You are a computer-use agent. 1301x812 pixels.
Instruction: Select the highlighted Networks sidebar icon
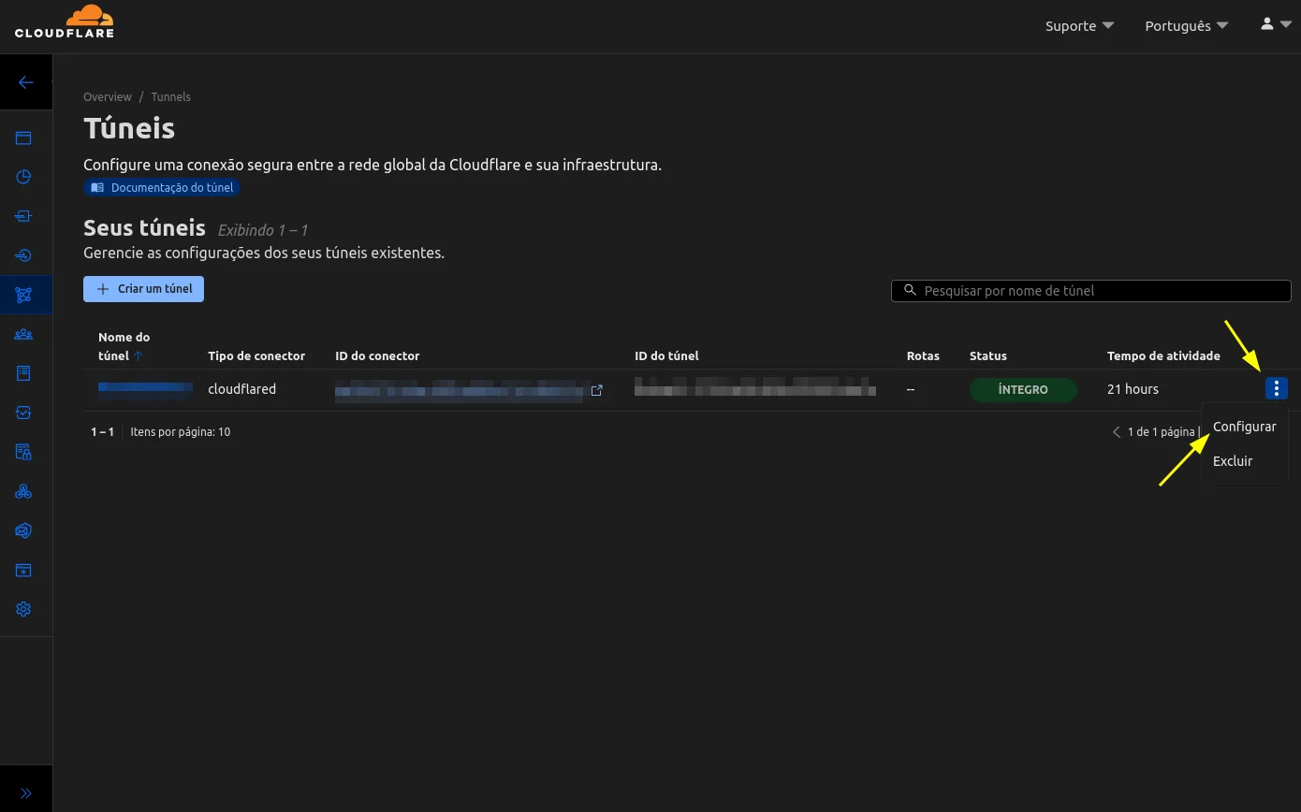pyautogui.click(x=23, y=295)
